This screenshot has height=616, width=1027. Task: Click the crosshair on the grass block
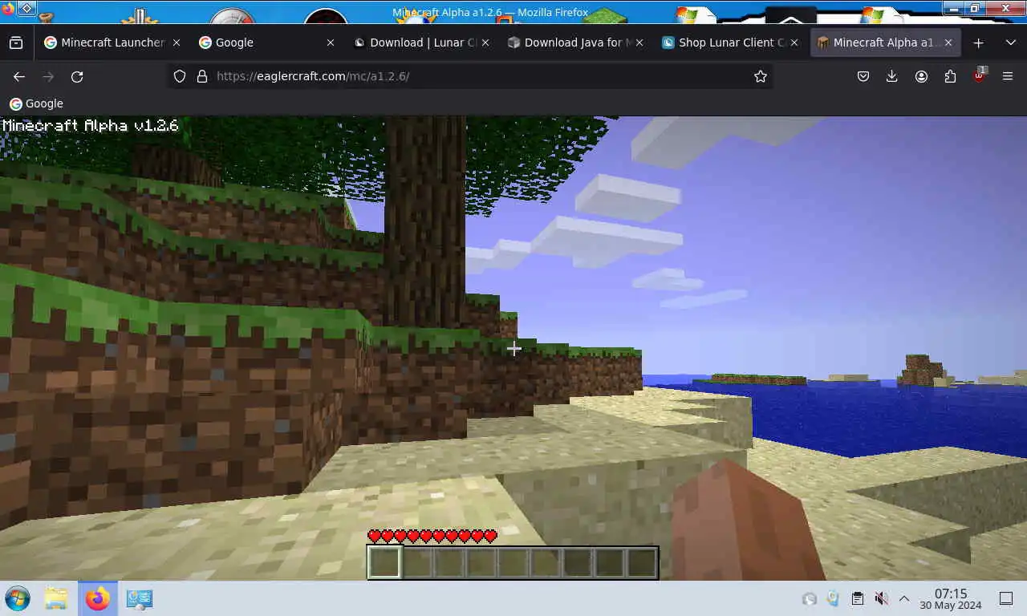coord(513,348)
